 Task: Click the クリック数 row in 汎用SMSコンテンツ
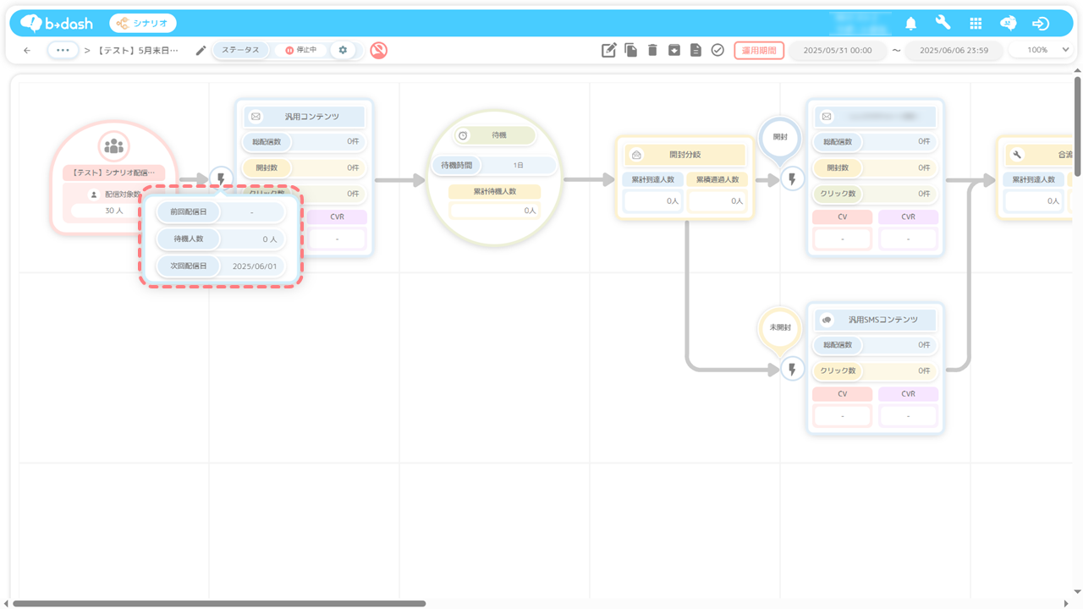[876, 370]
